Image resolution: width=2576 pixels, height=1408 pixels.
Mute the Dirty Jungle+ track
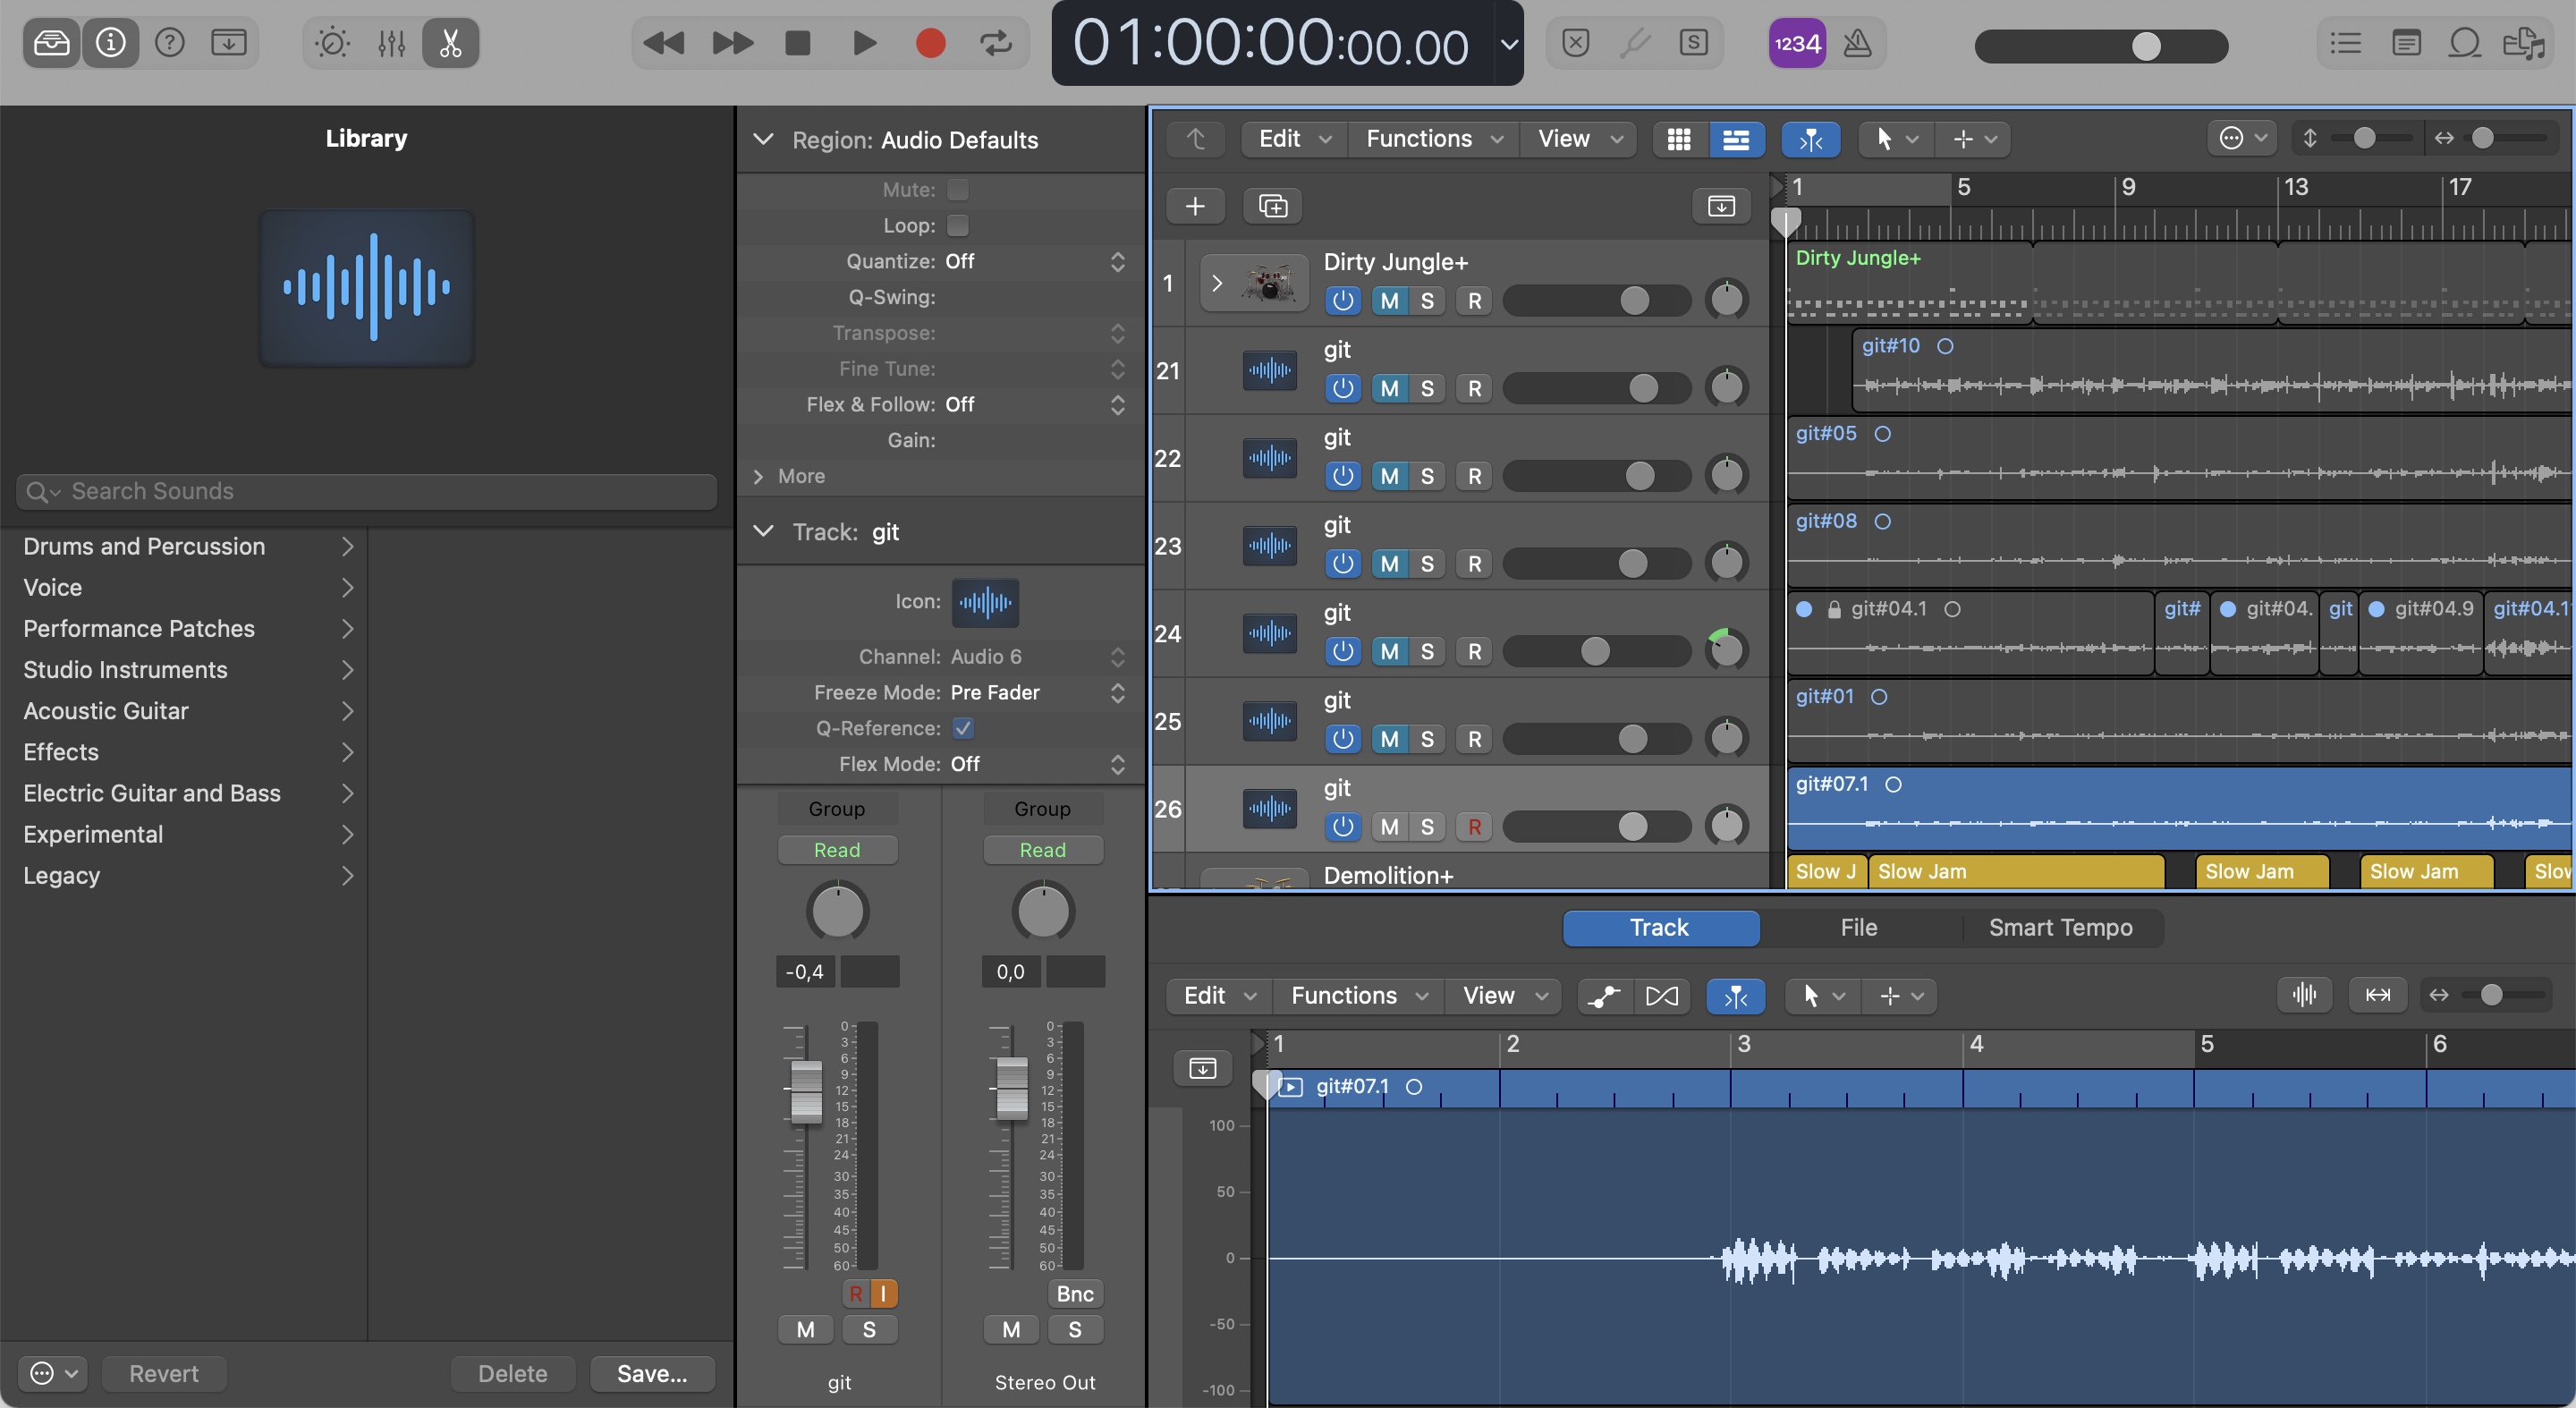[x=1389, y=300]
